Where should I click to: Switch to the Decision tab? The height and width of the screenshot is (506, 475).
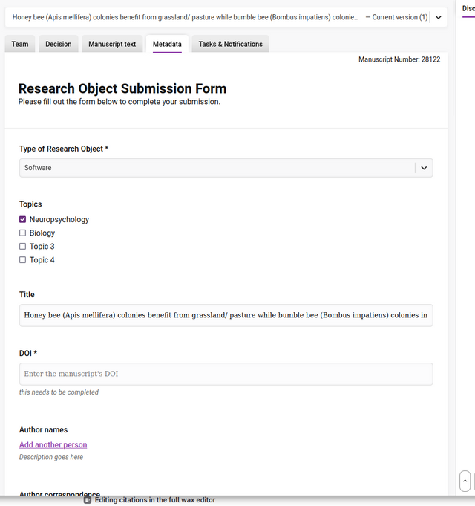point(59,44)
